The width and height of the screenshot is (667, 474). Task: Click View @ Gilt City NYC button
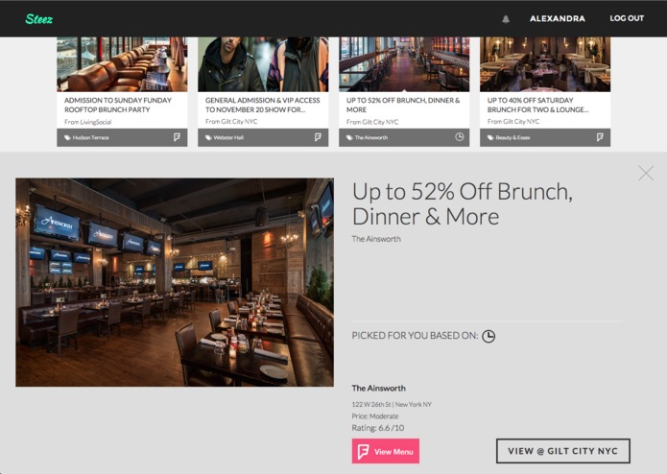562,451
